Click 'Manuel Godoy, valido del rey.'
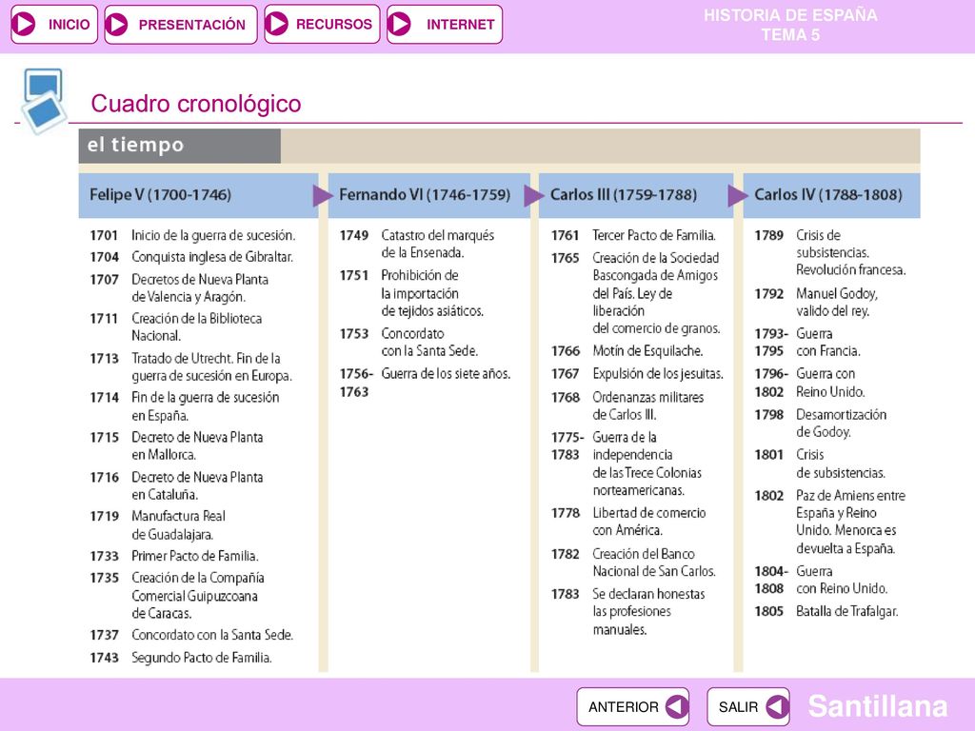The height and width of the screenshot is (731, 975). [837, 302]
